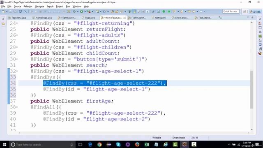The height and width of the screenshot is (148, 263).
Task: Click the Writable status bar entry
Action: pyautogui.click(x=157, y=138)
